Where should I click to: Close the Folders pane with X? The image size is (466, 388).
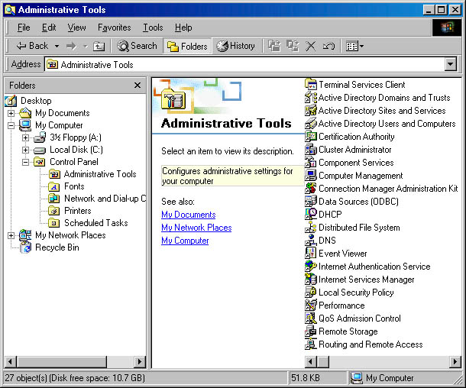[138, 86]
